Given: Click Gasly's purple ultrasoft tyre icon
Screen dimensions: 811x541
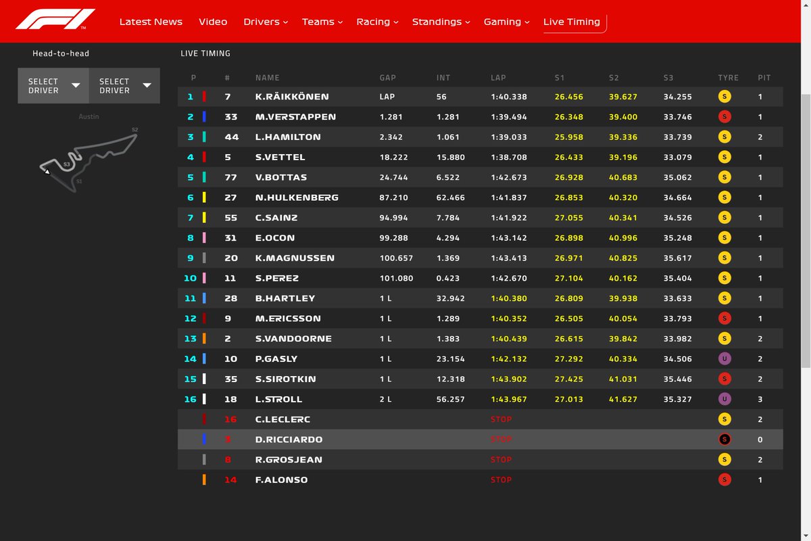Looking at the screenshot, I should tap(724, 359).
